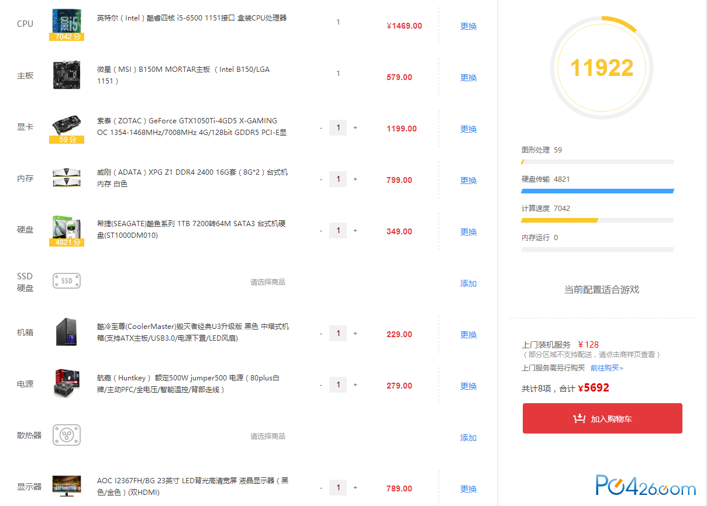Increase quantity of AOC monitor
The image size is (707, 506).
coord(355,488)
